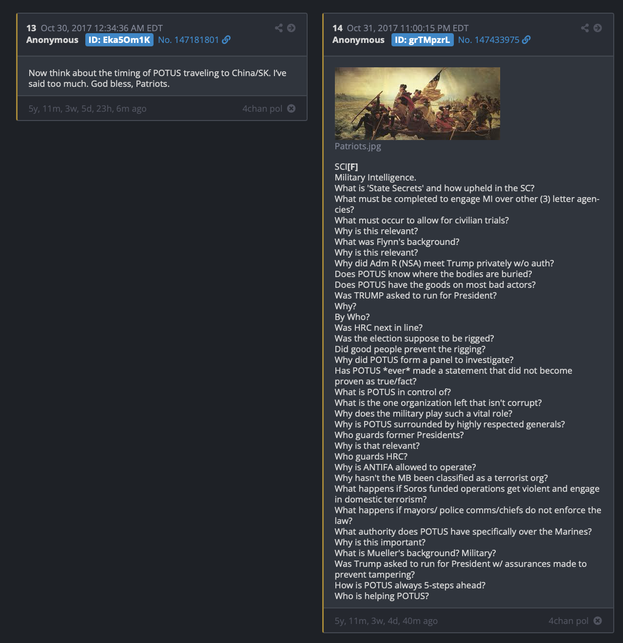
Task: Click the Oct 31, 2017 timestamp
Action: tap(408, 28)
